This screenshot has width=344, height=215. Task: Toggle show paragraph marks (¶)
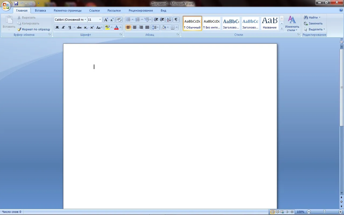click(176, 20)
